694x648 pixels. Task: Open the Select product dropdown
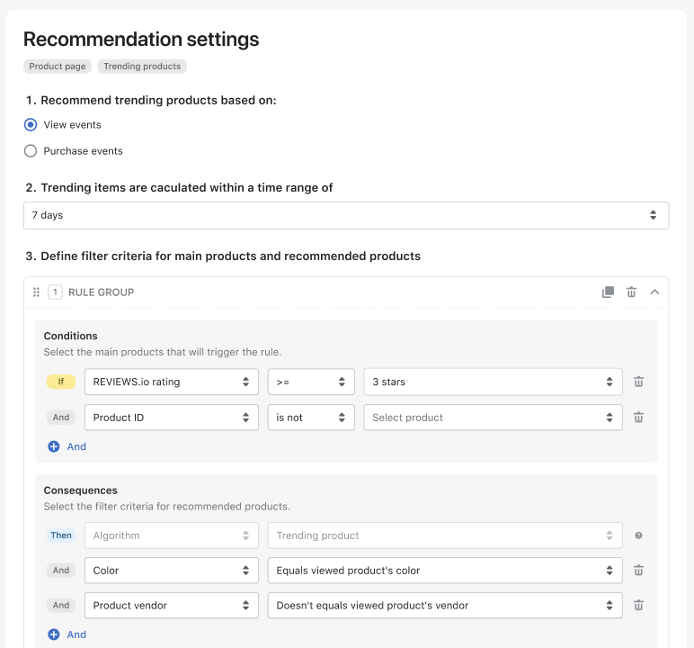493,418
